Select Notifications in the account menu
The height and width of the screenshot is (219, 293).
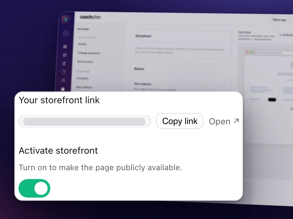click(85, 61)
